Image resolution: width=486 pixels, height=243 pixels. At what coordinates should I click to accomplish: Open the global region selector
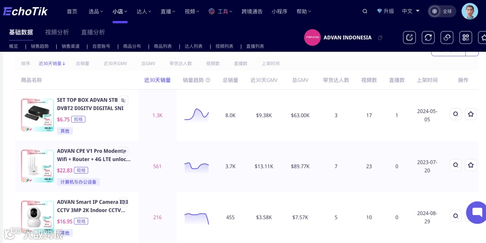442,11
